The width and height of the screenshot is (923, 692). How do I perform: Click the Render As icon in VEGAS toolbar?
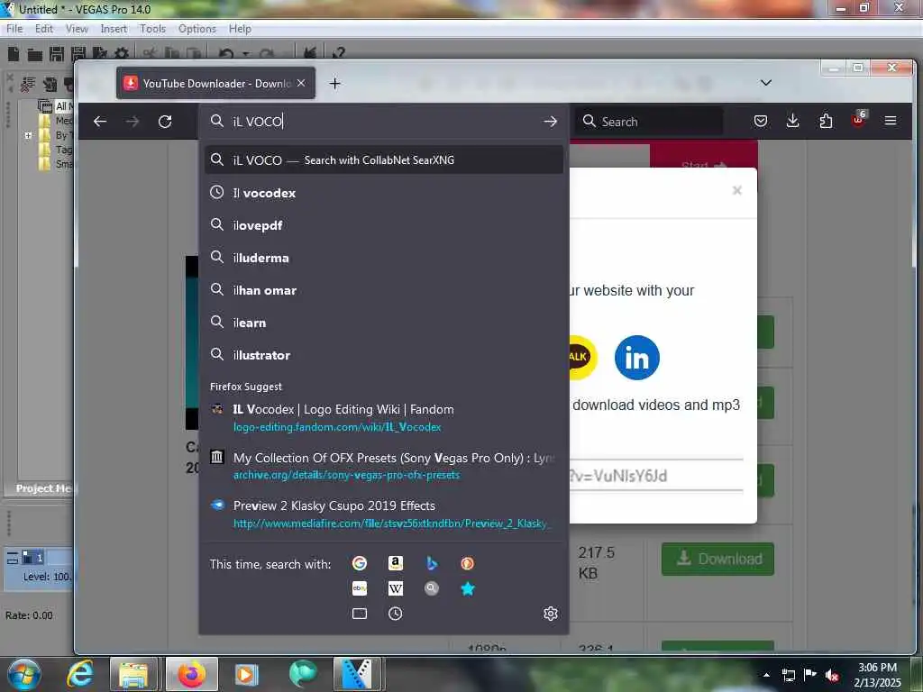[x=99, y=54]
